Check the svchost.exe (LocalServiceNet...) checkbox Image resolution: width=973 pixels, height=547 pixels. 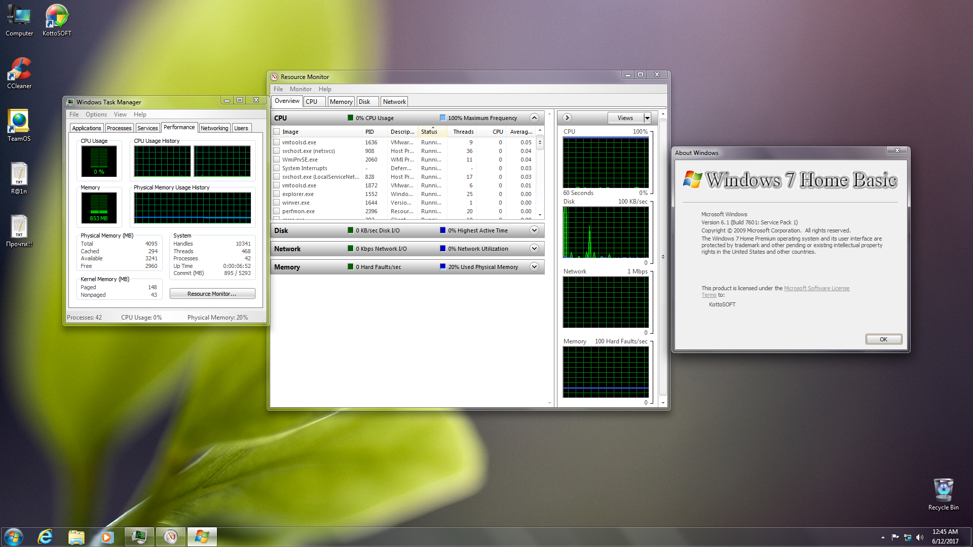pos(277,177)
